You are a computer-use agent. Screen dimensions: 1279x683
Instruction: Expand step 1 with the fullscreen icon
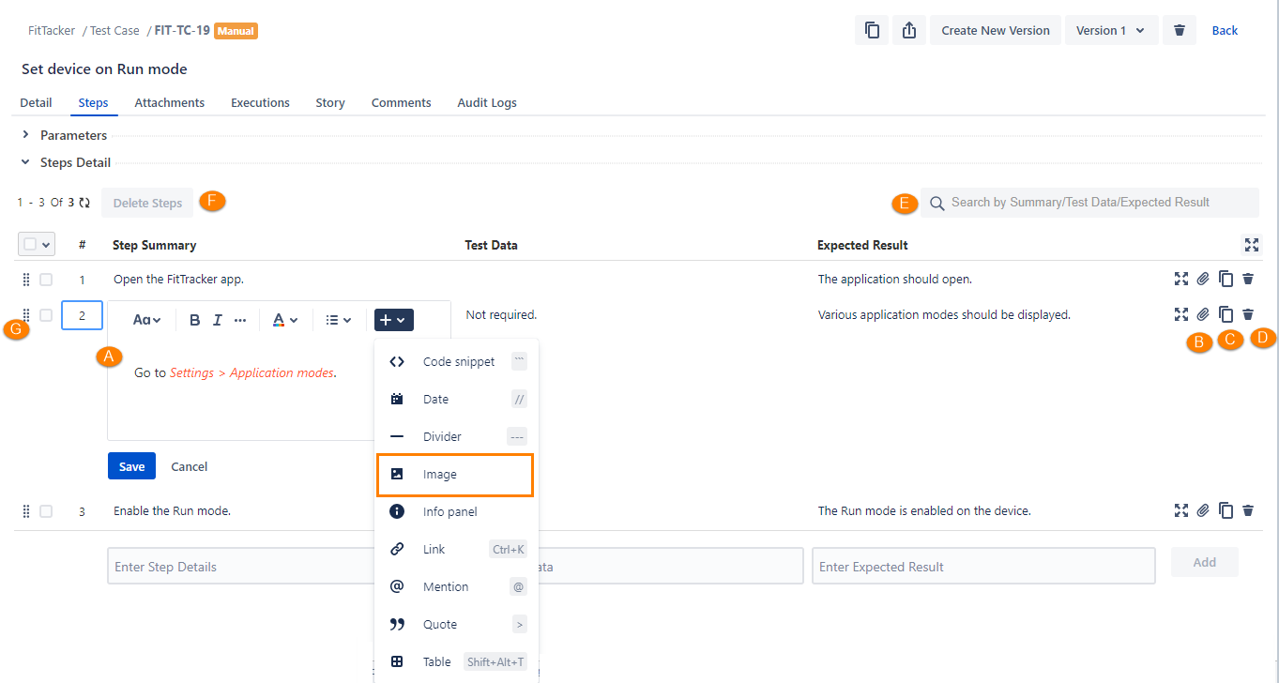click(x=1181, y=279)
